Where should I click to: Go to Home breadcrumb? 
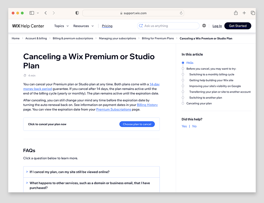(x=16, y=38)
